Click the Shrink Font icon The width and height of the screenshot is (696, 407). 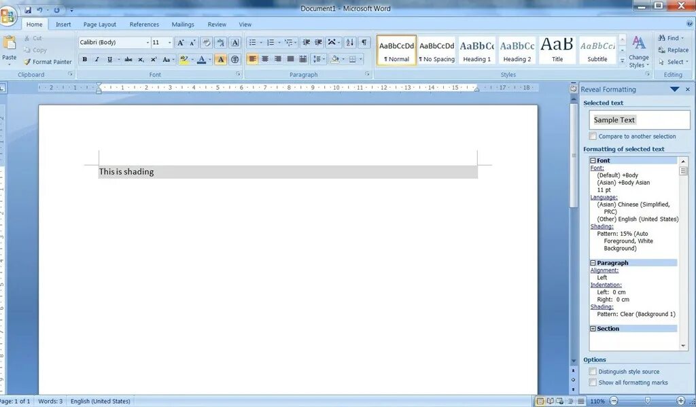pos(192,43)
